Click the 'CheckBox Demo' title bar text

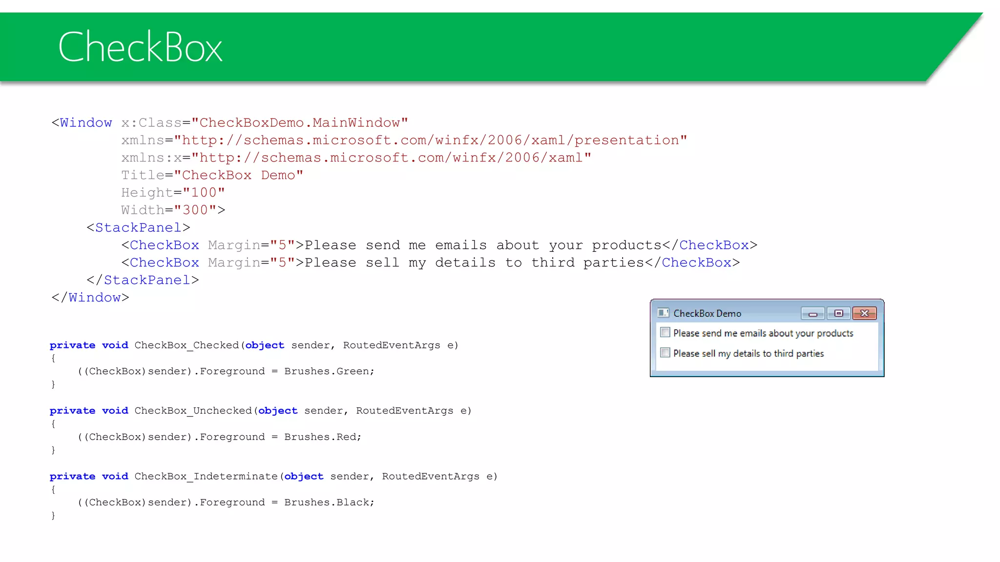[x=707, y=313]
